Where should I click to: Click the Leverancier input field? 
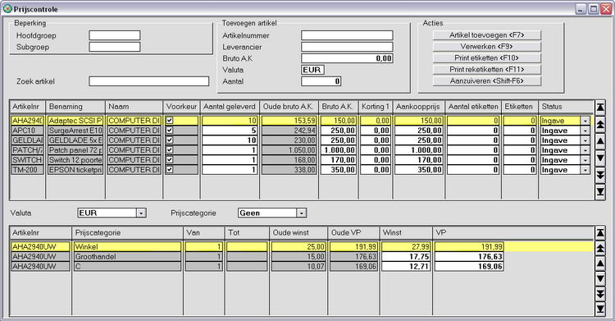[347, 47]
